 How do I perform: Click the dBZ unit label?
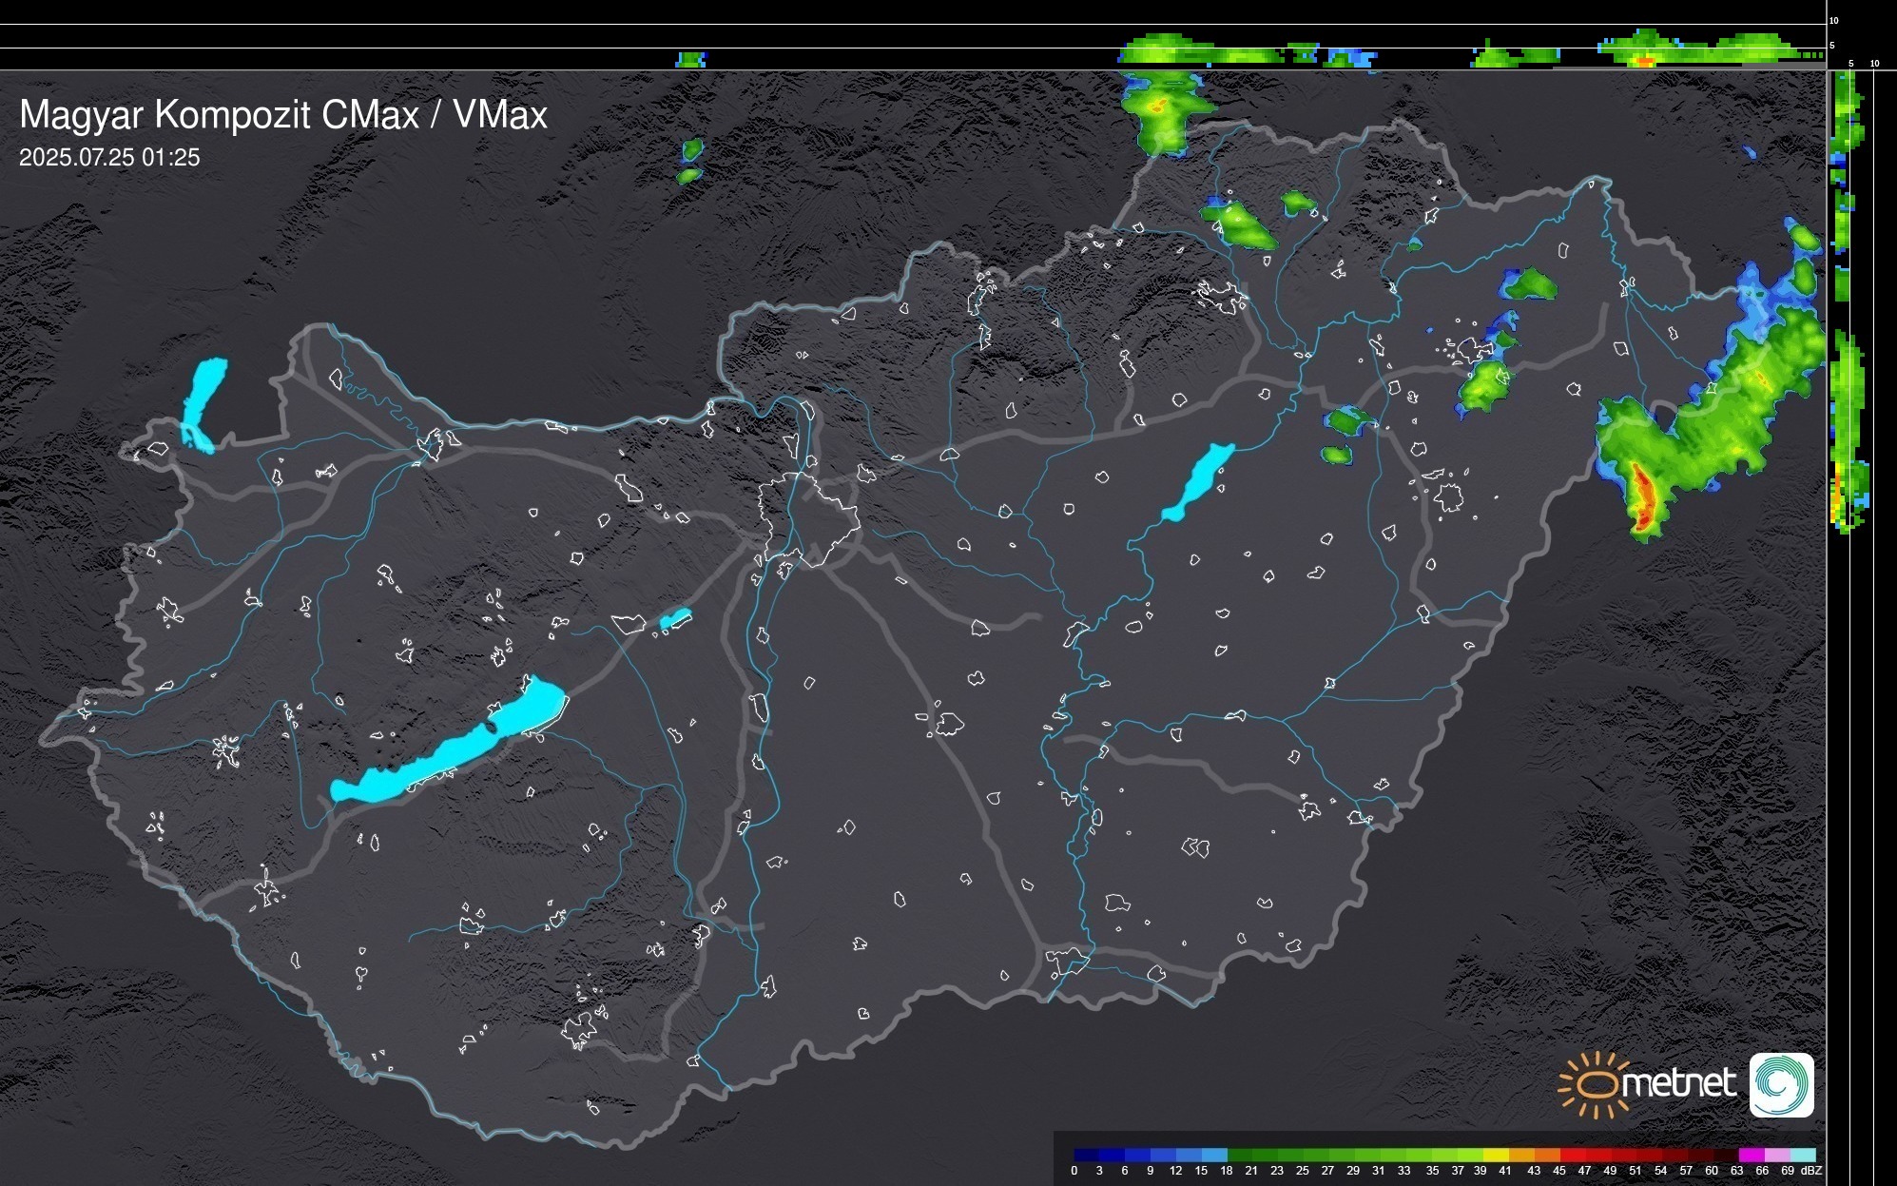pyautogui.click(x=1810, y=1171)
